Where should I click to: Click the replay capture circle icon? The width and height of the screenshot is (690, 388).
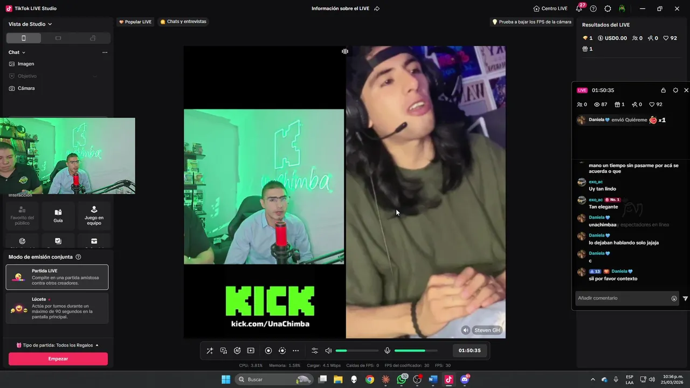(282, 351)
